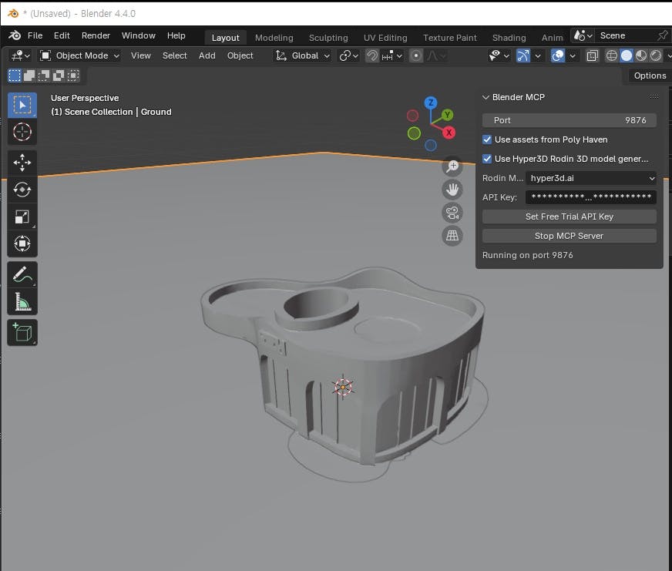672x571 pixels.
Task: Choose the Annotate pencil tool
Action: click(x=22, y=274)
